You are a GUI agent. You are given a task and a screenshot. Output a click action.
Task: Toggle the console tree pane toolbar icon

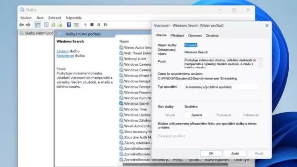[x=37, y=25]
